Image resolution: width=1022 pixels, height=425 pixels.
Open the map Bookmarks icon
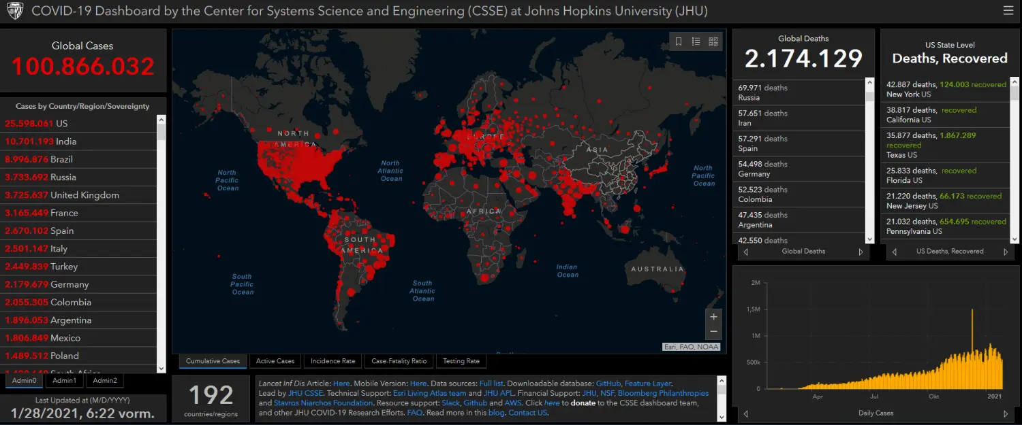pos(679,41)
